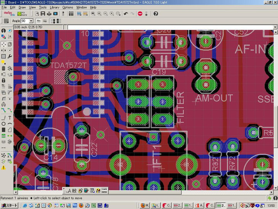Click the red Stop command icon
Viewport: 278px width, 209px height.
[x=140, y=14]
